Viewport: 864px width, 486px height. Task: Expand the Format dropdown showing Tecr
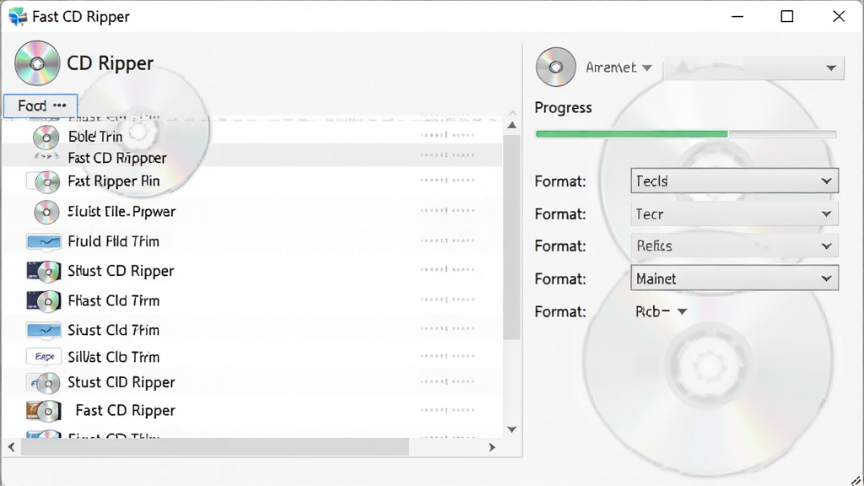coord(735,213)
